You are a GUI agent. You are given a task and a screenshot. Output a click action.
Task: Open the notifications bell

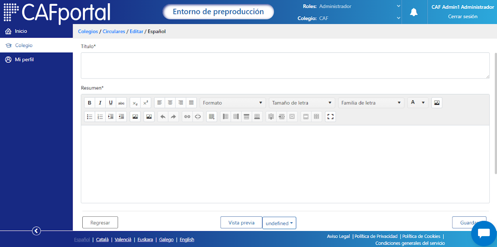(x=414, y=12)
